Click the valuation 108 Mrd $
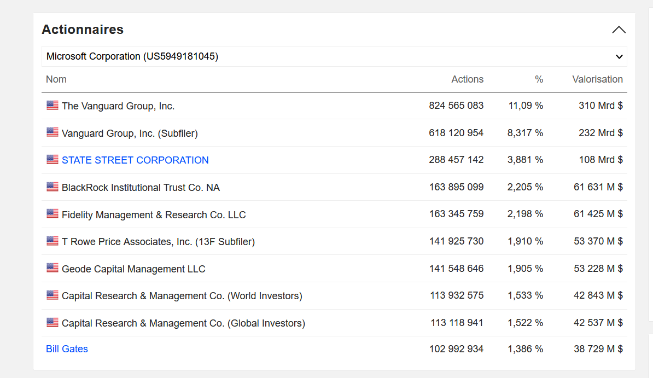This screenshot has width=653, height=378. [x=600, y=160]
